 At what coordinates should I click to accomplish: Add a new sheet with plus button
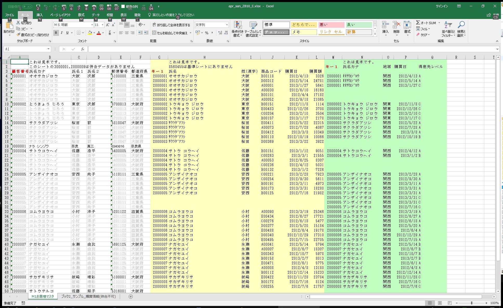click(131, 296)
